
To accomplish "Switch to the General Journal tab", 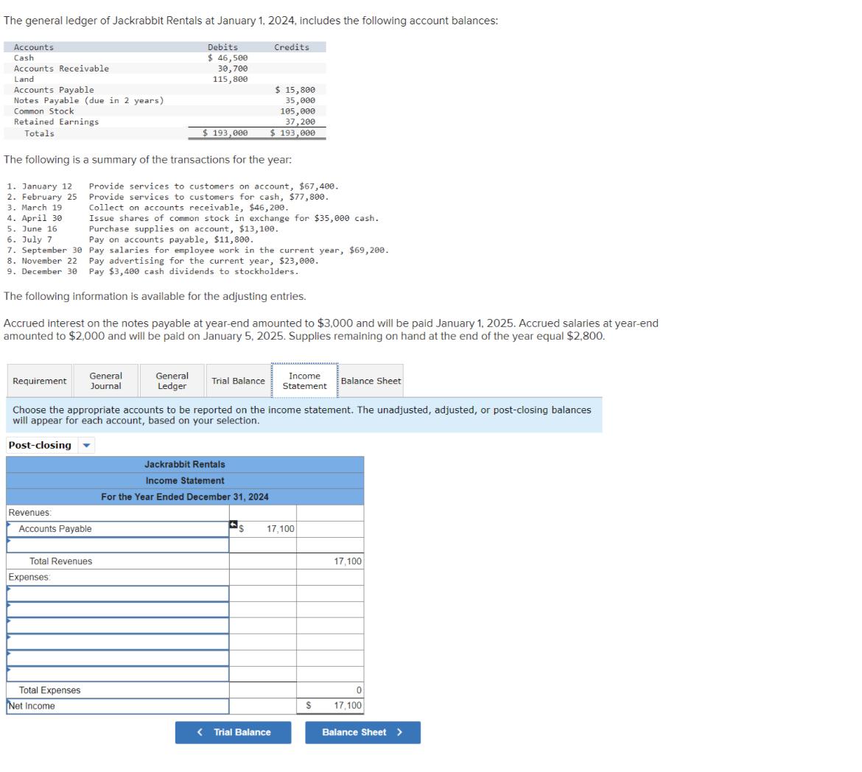I will 105,380.
